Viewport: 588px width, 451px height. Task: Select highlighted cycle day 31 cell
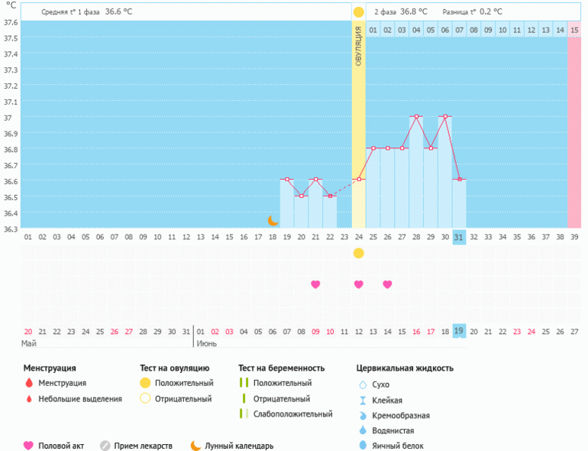458,237
